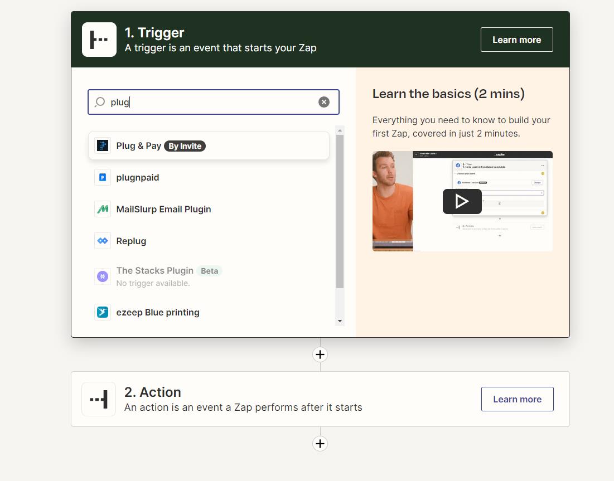The height and width of the screenshot is (481, 614).
Task: Click the Replug app icon
Action: coord(103,241)
